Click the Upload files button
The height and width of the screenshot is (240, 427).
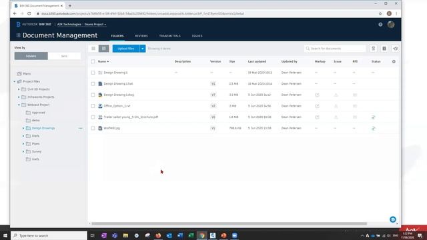(x=126, y=49)
